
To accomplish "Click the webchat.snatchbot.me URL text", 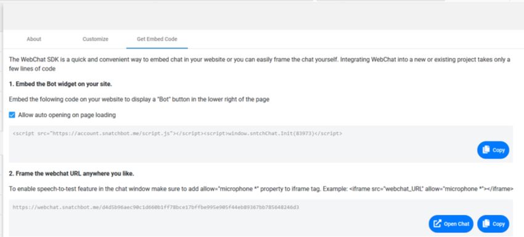I will pyautogui.click(x=156, y=207).
